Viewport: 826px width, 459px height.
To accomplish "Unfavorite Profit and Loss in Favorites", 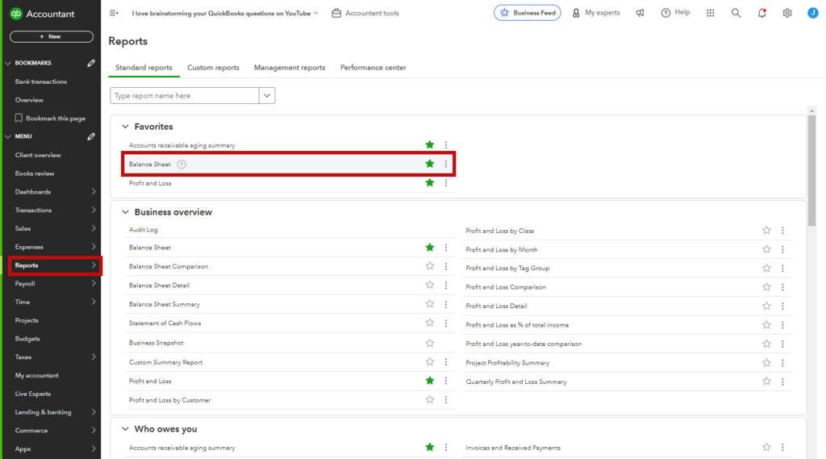I will (x=430, y=183).
